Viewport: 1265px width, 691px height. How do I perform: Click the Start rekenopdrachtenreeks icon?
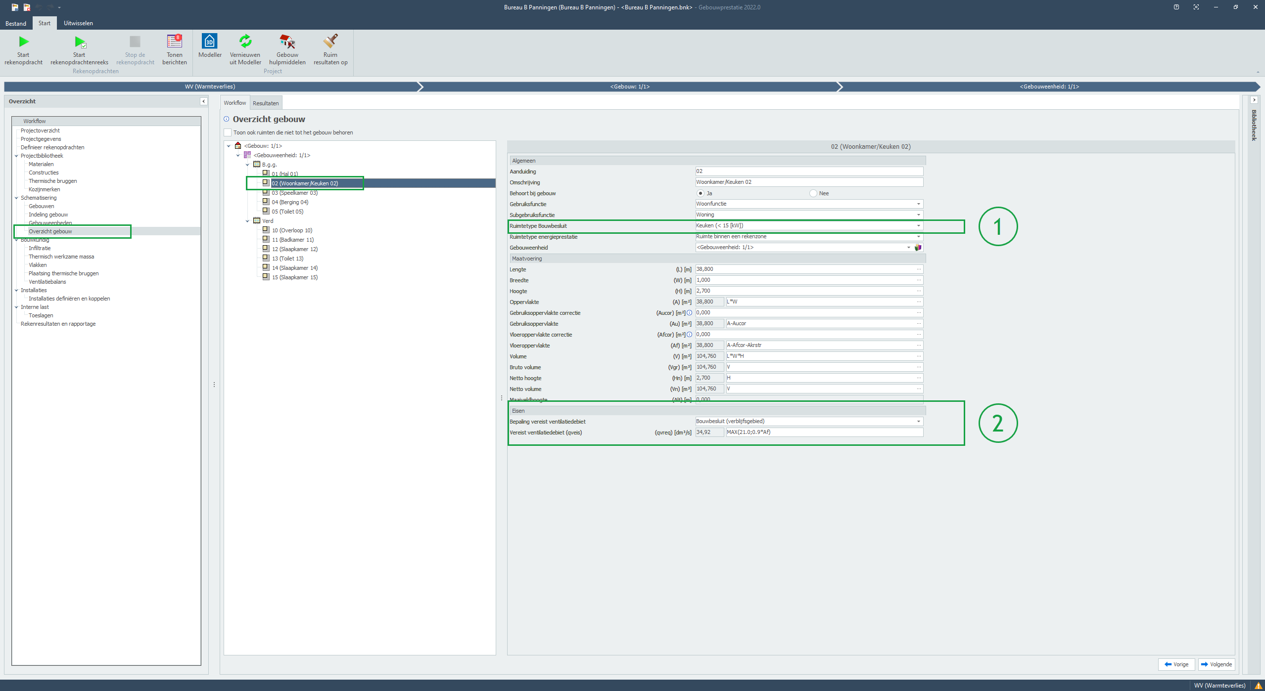pyautogui.click(x=79, y=42)
